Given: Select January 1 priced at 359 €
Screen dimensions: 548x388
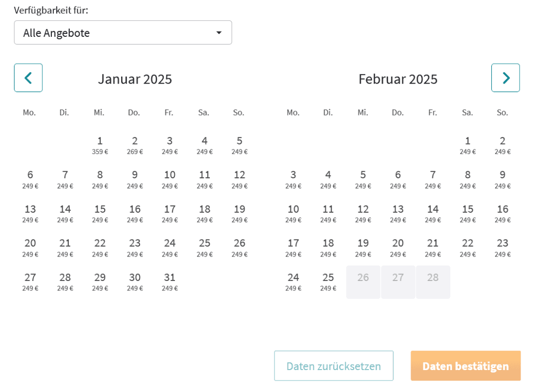Looking at the screenshot, I should point(100,145).
